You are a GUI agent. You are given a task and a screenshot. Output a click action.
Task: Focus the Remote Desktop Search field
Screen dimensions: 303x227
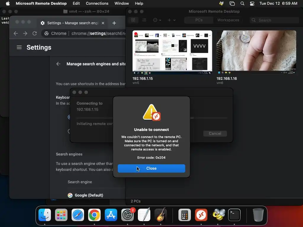click(x=274, y=20)
